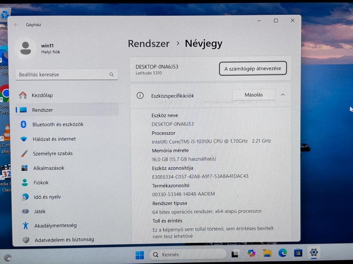
Task: Close the Gépház settings window
Action: click(292, 21)
